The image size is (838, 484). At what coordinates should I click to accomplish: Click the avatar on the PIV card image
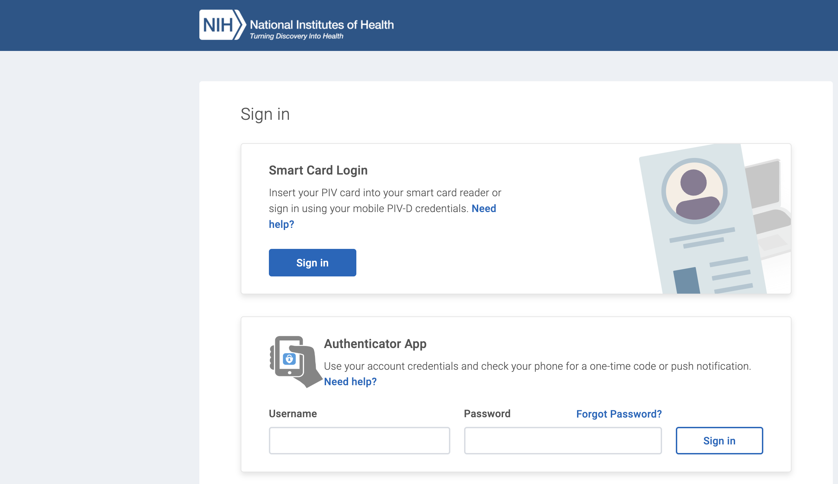click(694, 191)
